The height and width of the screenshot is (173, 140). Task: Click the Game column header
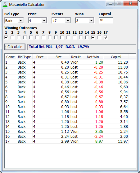click(11, 57)
